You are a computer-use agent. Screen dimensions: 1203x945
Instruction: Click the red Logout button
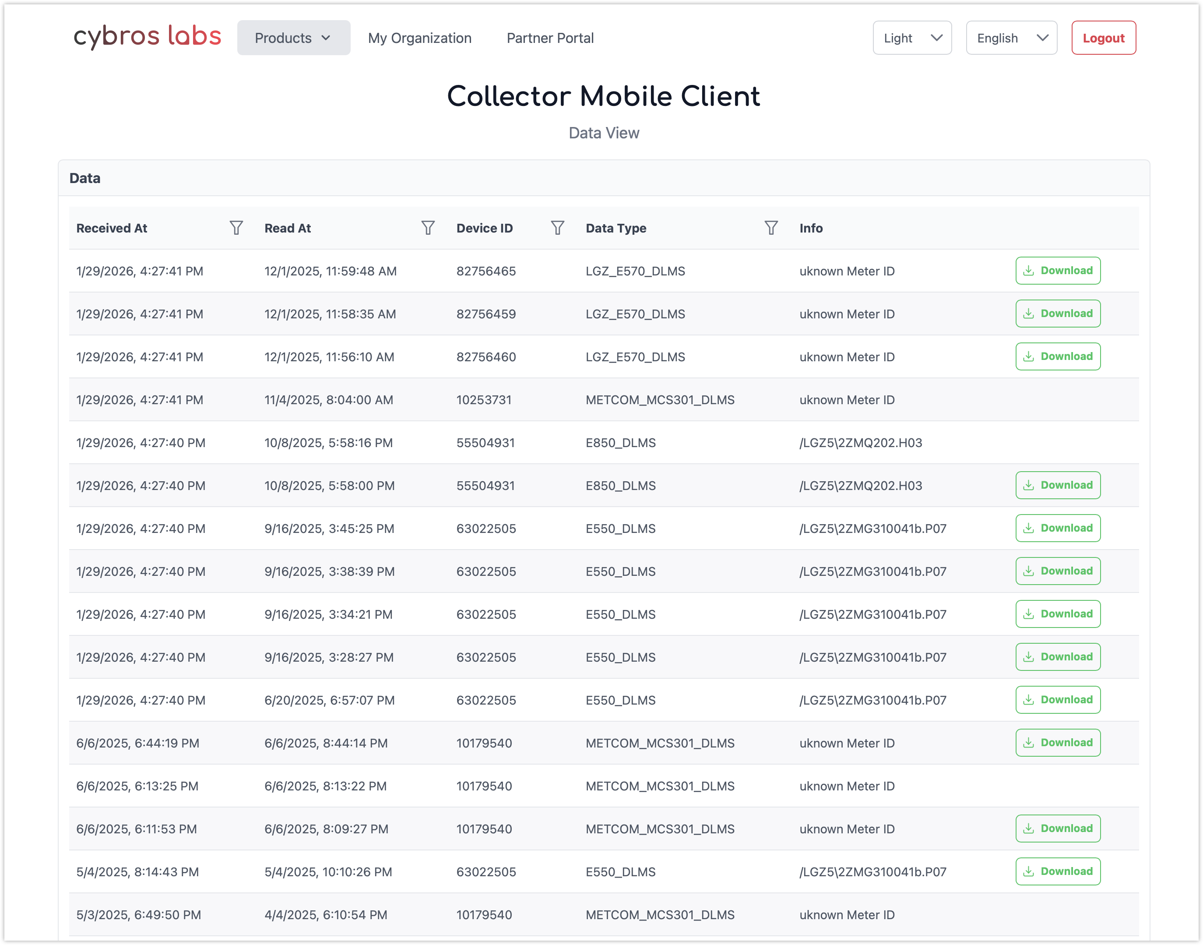pos(1104,38)
